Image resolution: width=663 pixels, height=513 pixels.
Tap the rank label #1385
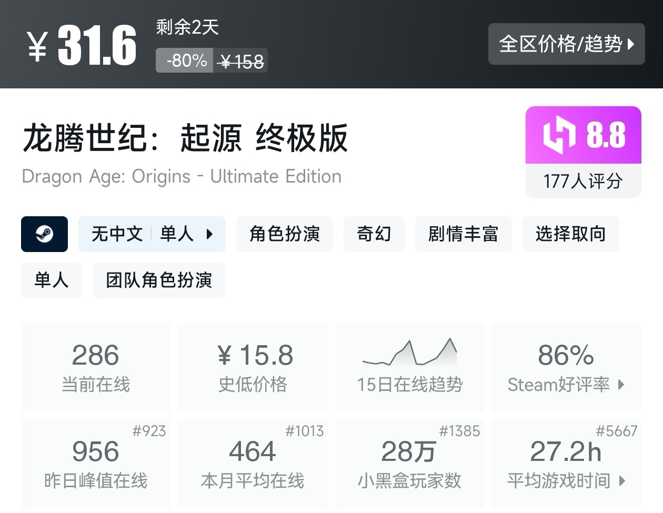point(460,431)
